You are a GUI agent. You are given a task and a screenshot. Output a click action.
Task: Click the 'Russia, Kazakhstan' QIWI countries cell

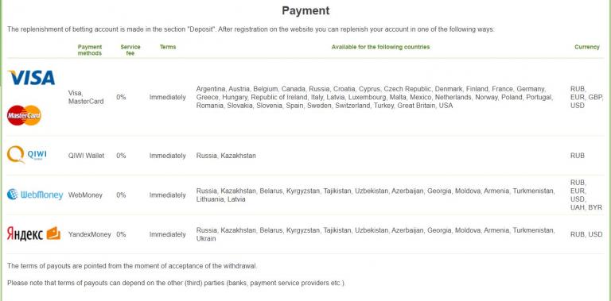point(226,156)
